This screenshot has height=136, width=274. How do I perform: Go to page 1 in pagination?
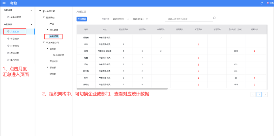pyautogui.click(x=259, y=94)
